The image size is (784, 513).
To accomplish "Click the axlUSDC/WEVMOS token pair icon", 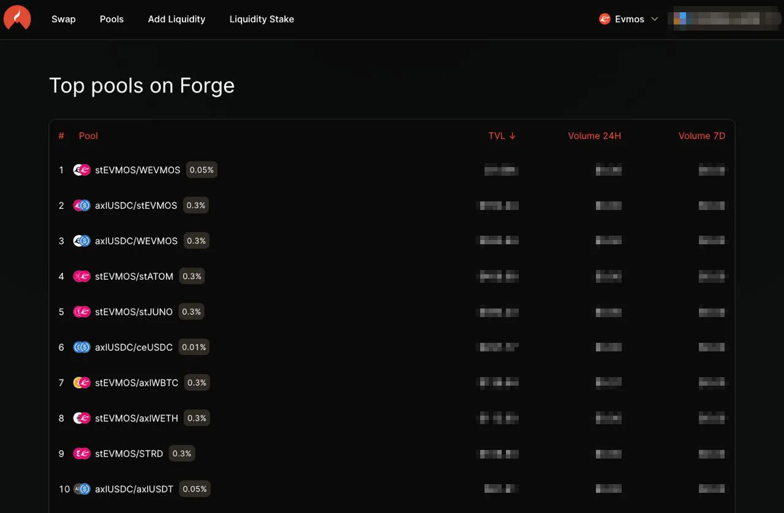I will click(81, 241).
